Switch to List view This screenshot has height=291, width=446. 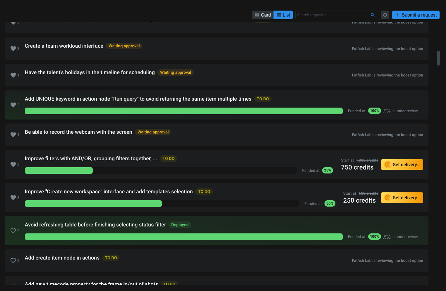pos(283,15)
